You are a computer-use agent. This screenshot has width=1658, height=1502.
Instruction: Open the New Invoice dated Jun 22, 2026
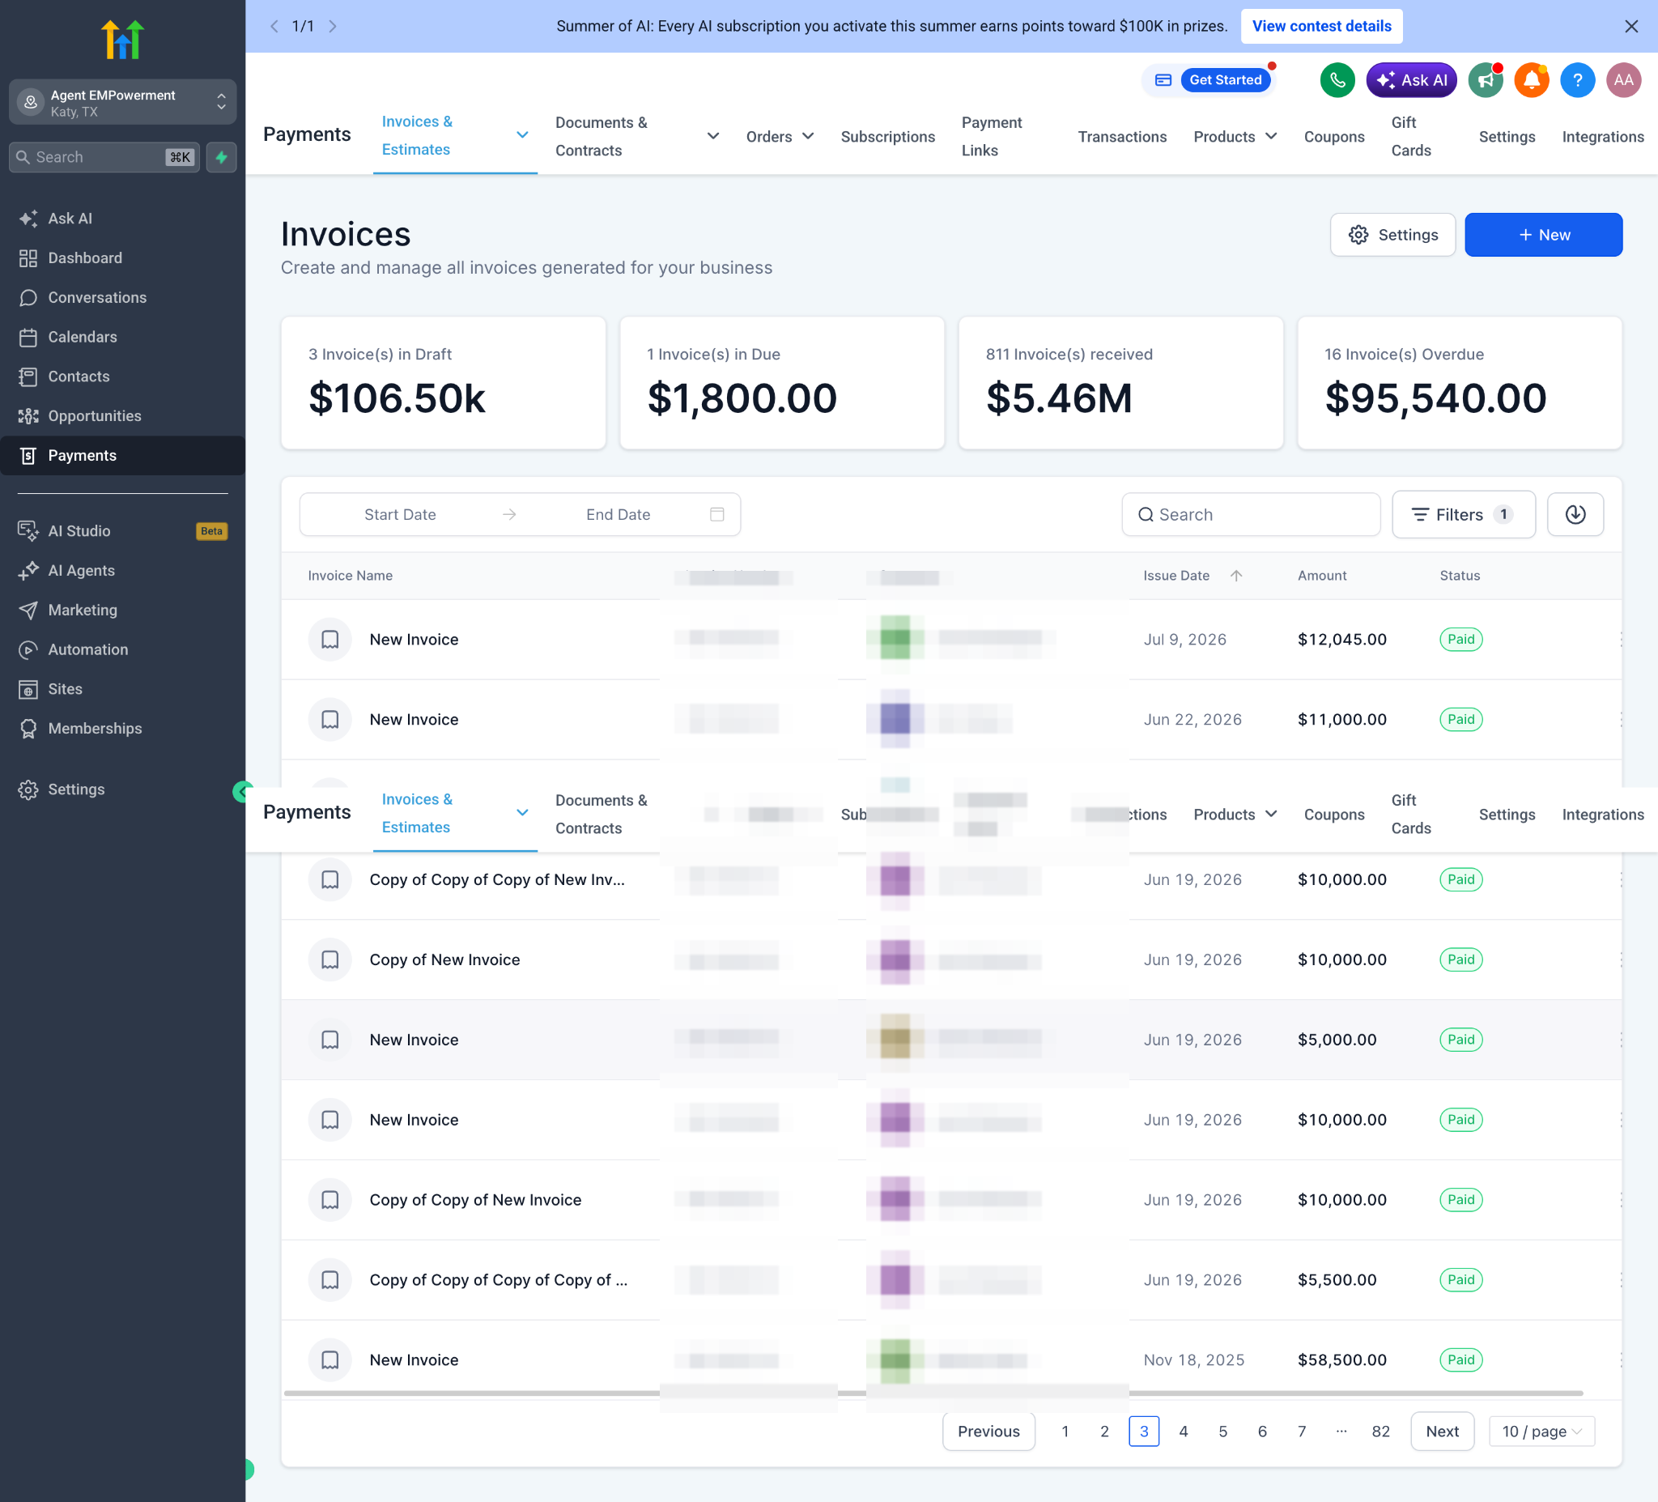414,719
